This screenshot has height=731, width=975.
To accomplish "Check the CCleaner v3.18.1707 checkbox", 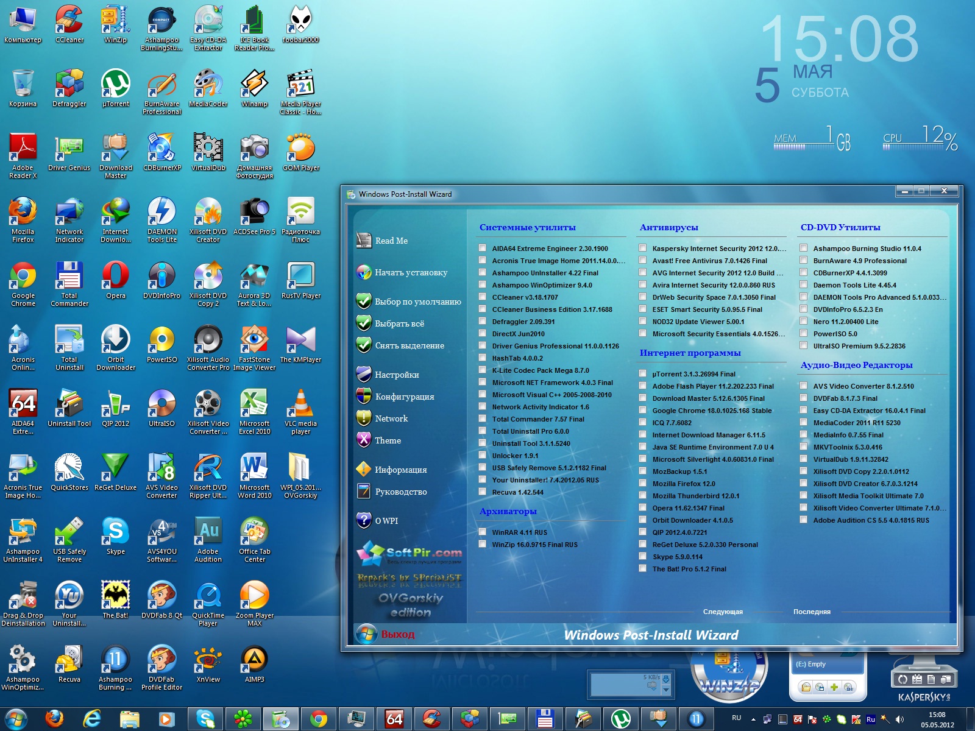I will (484, 297).
